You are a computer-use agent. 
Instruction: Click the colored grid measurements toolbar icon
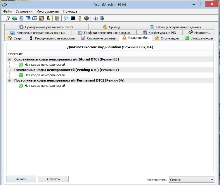pos(28,18)
